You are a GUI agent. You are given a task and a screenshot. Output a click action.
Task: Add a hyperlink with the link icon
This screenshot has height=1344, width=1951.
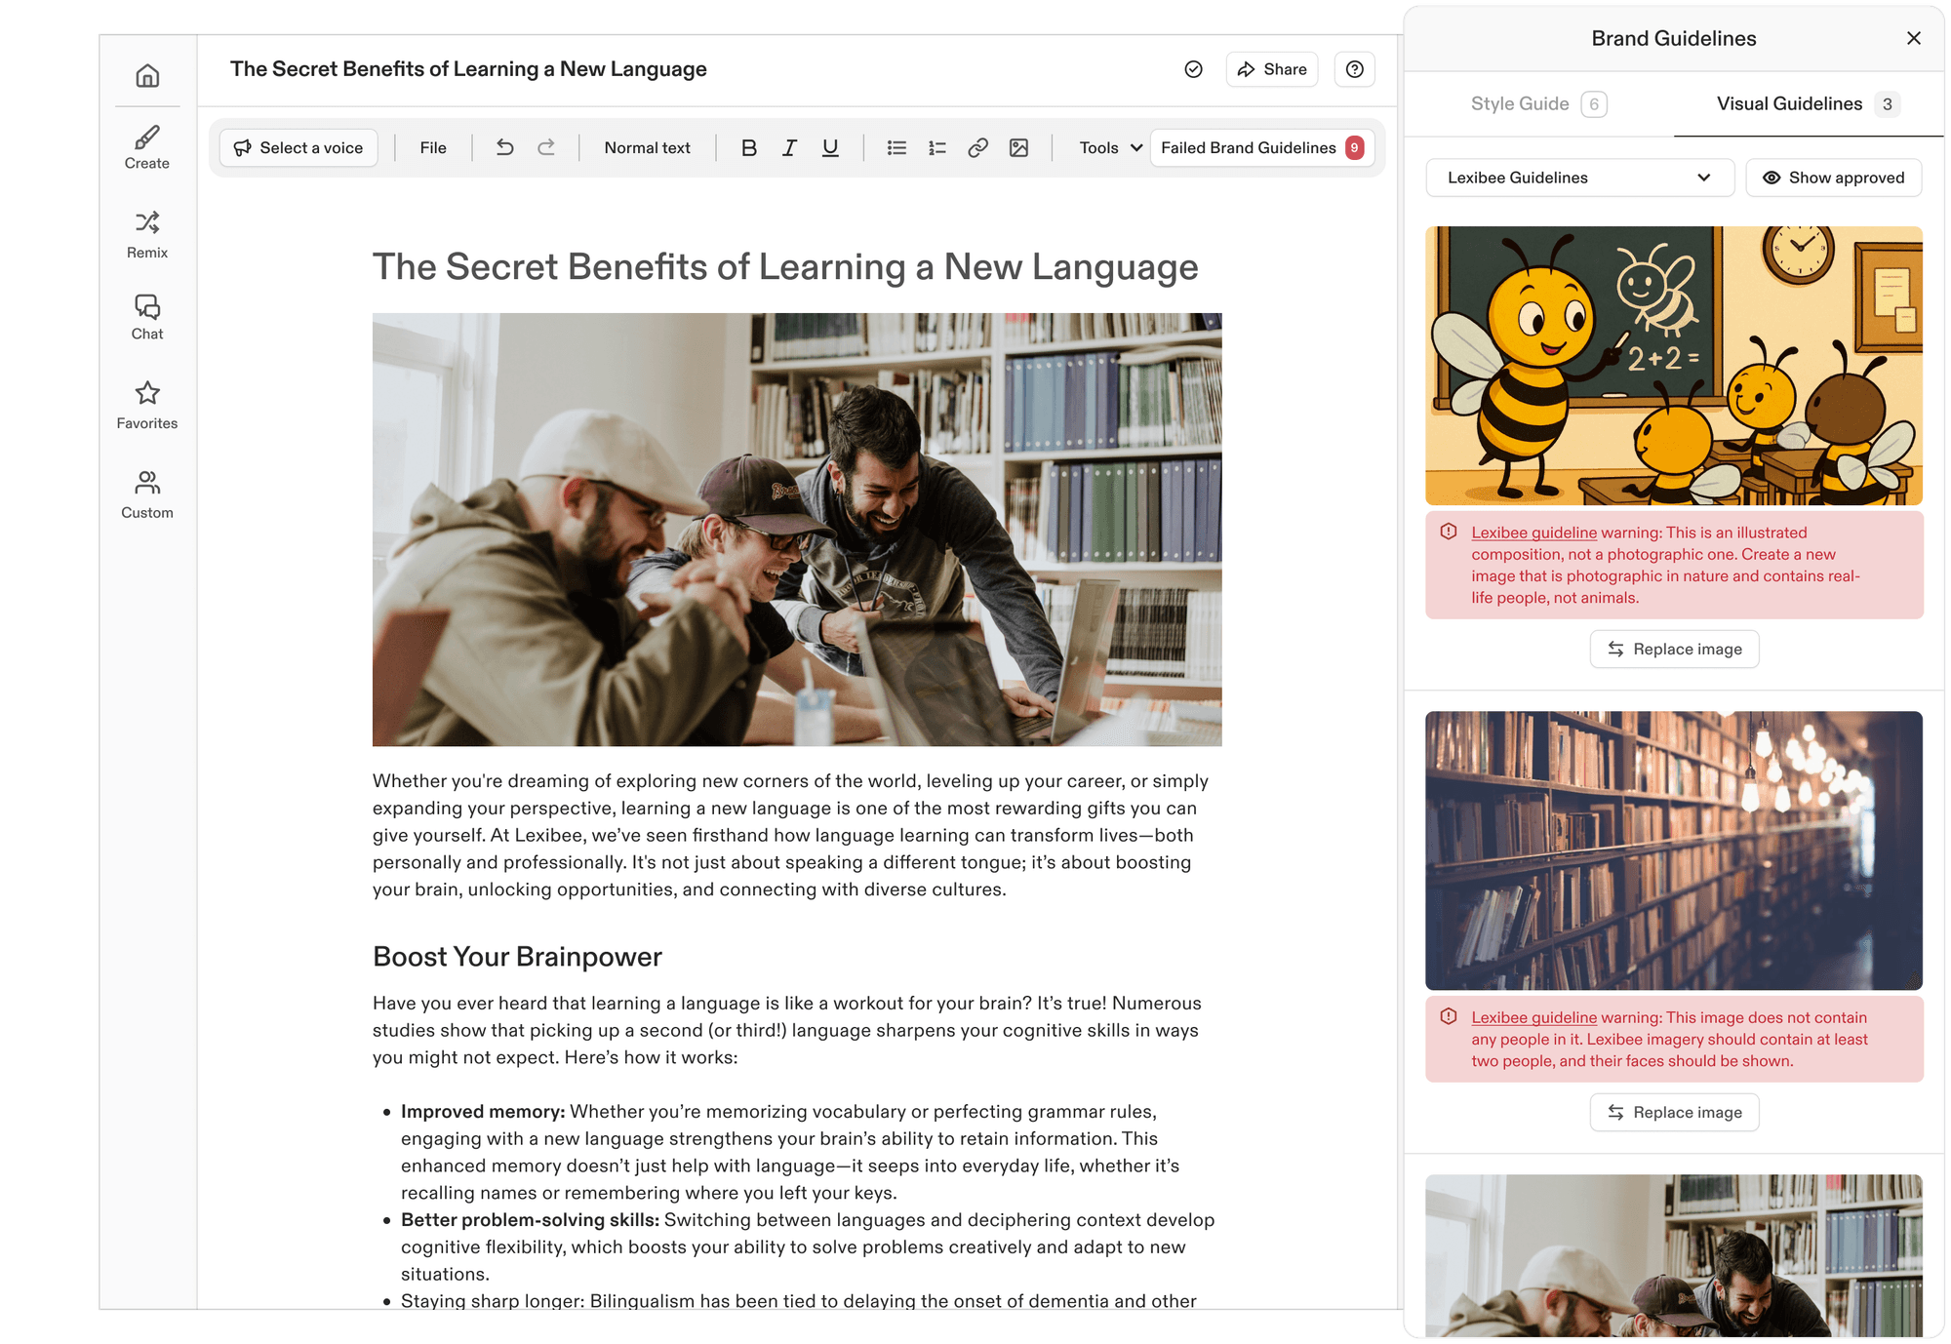coord(977,147)
